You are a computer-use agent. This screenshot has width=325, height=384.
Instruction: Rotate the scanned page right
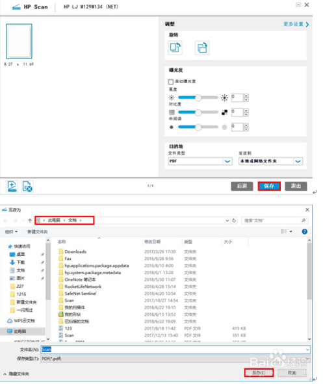(x=202, y=47)
